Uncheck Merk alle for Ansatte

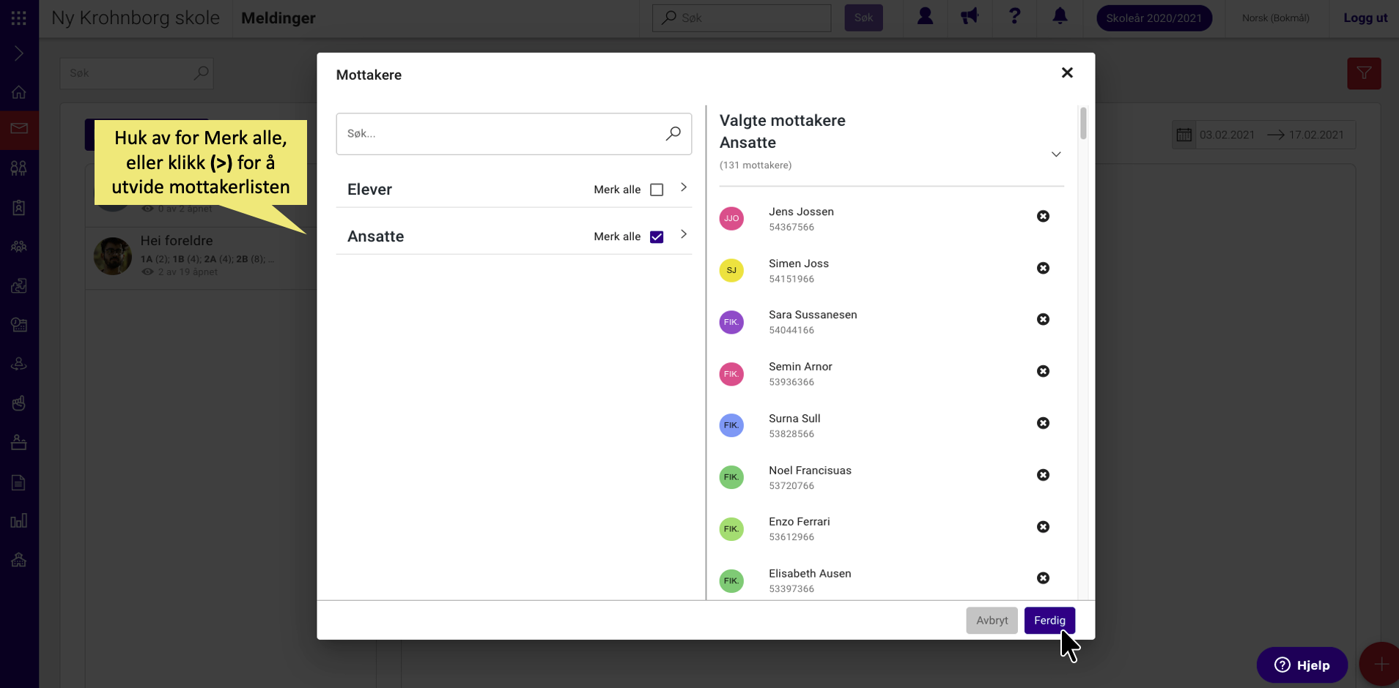657,236
